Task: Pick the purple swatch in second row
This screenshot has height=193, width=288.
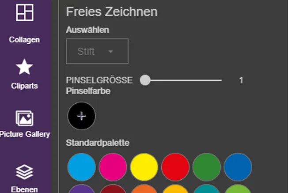Action: coord(81,190)
